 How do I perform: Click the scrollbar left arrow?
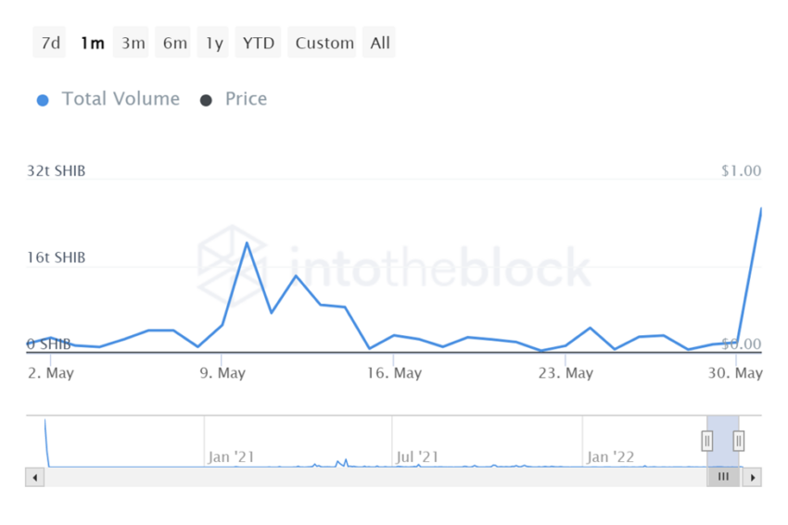35,478
